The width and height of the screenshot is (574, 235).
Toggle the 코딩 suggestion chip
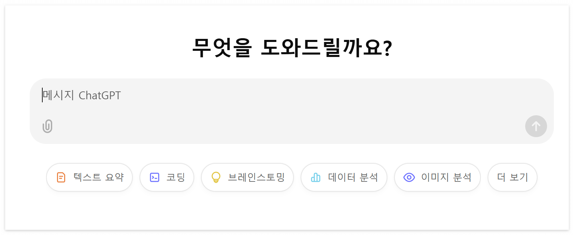[167, 177]
